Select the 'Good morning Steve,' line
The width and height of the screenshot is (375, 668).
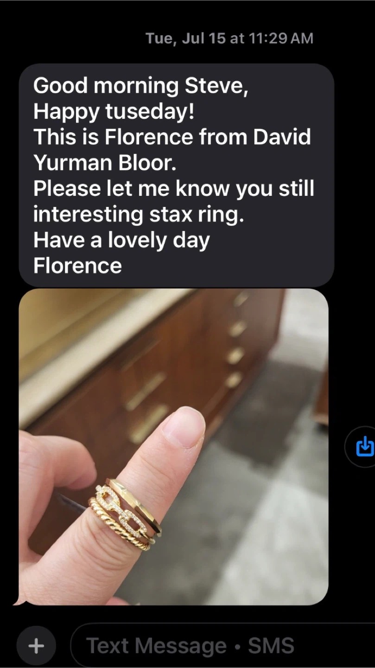[141, 86]
